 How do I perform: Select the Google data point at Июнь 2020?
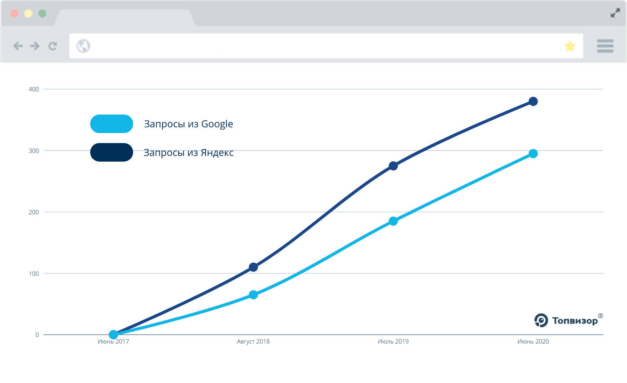tap(533, 154)
